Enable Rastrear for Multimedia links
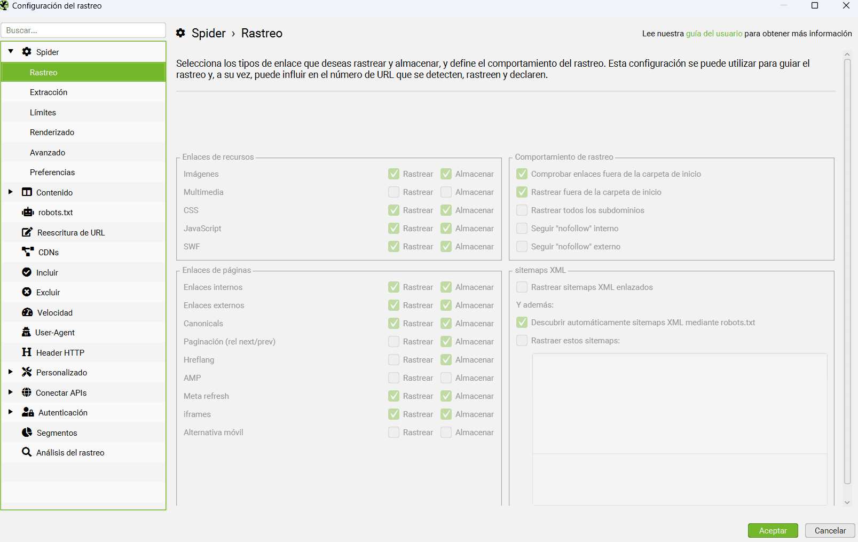This screenshot has width=858, height=542. [393, 192]
